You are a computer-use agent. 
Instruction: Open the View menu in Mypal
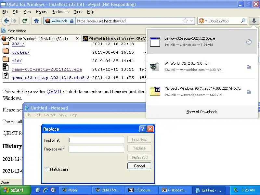[x=27, y=12]
